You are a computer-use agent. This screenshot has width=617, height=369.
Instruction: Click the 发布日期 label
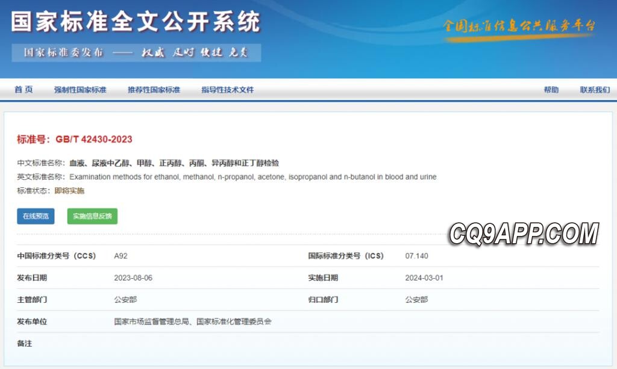[32, 278]
